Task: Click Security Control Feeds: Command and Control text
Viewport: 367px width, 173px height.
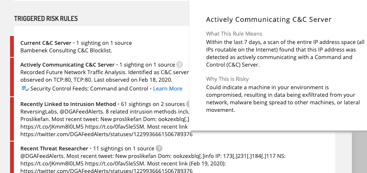Action: point(89,89)
